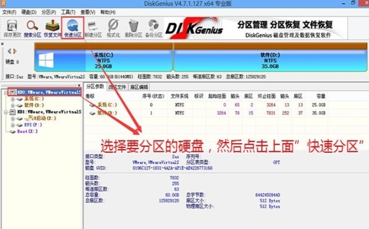Open the 帮助(H) menu
Viewport: 369px width, 229px height.
pyautogui.click(x=108, y=12)
